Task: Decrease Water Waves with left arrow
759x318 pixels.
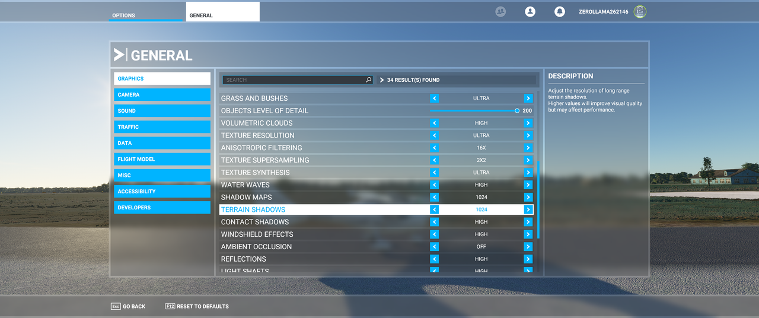Action: tap(434, 185)
